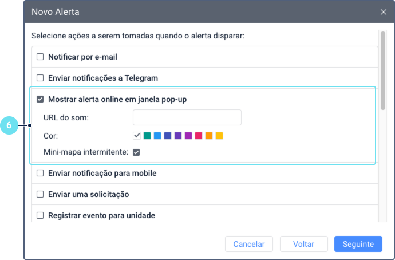Image resolution: width=395 pixels, height=260 pixels.
Task: Select the white default color swatch
Action: click(x=136, y=136)
